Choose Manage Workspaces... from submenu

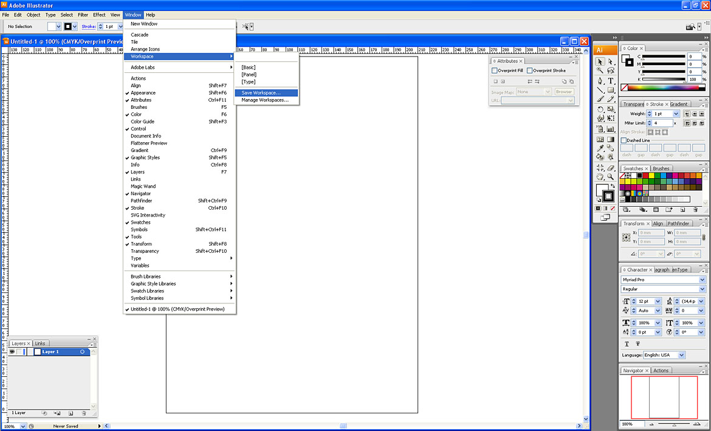266,100
